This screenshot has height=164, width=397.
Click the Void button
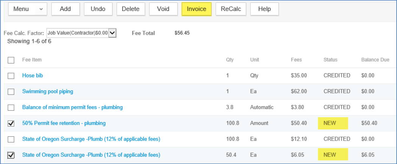pos(163,9)
